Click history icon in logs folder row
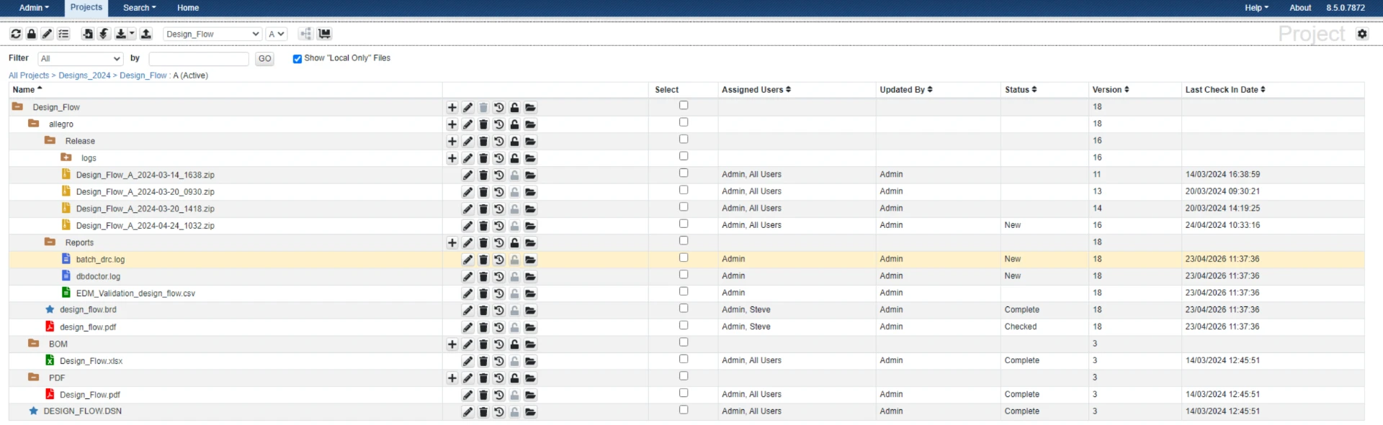Screen dimensions: 1383x425 click(499, 158)
